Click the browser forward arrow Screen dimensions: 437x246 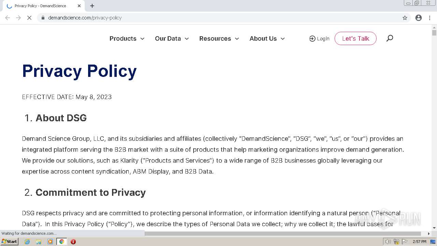tap(18, 18)
